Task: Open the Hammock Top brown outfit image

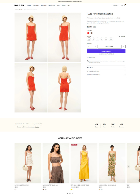Action: [56, 163]
